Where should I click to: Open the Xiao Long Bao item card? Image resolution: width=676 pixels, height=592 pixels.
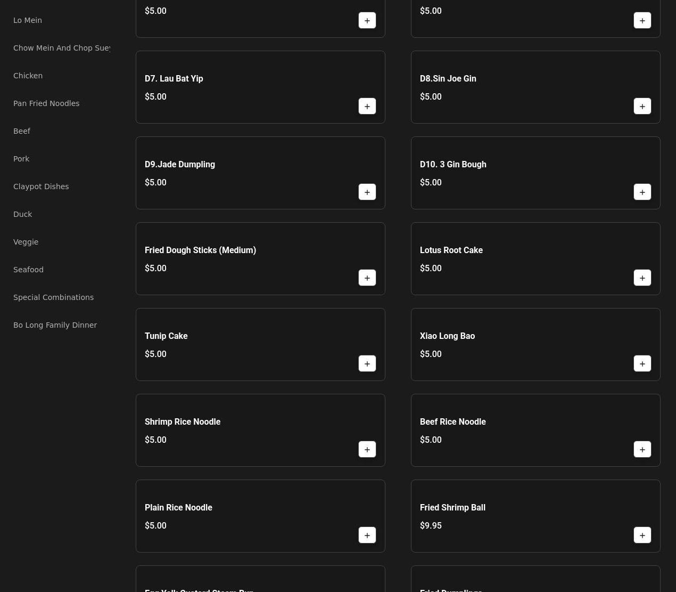tap(535, 344)
